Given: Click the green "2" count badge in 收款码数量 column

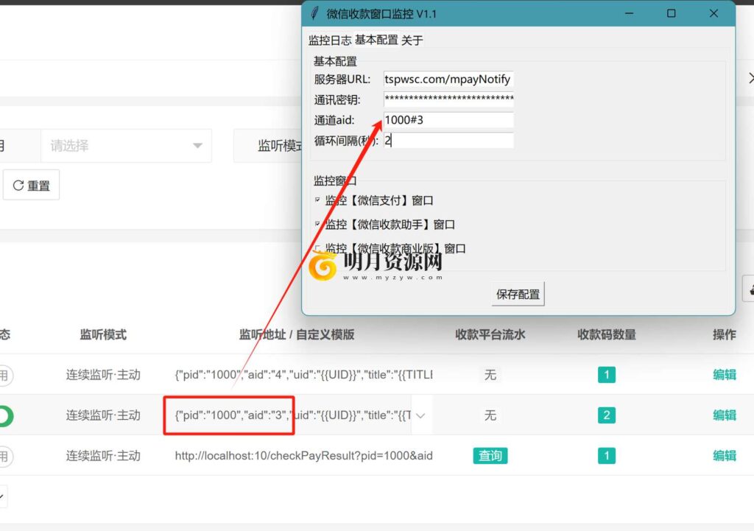Looking at the screenshot, I should 605,415.
